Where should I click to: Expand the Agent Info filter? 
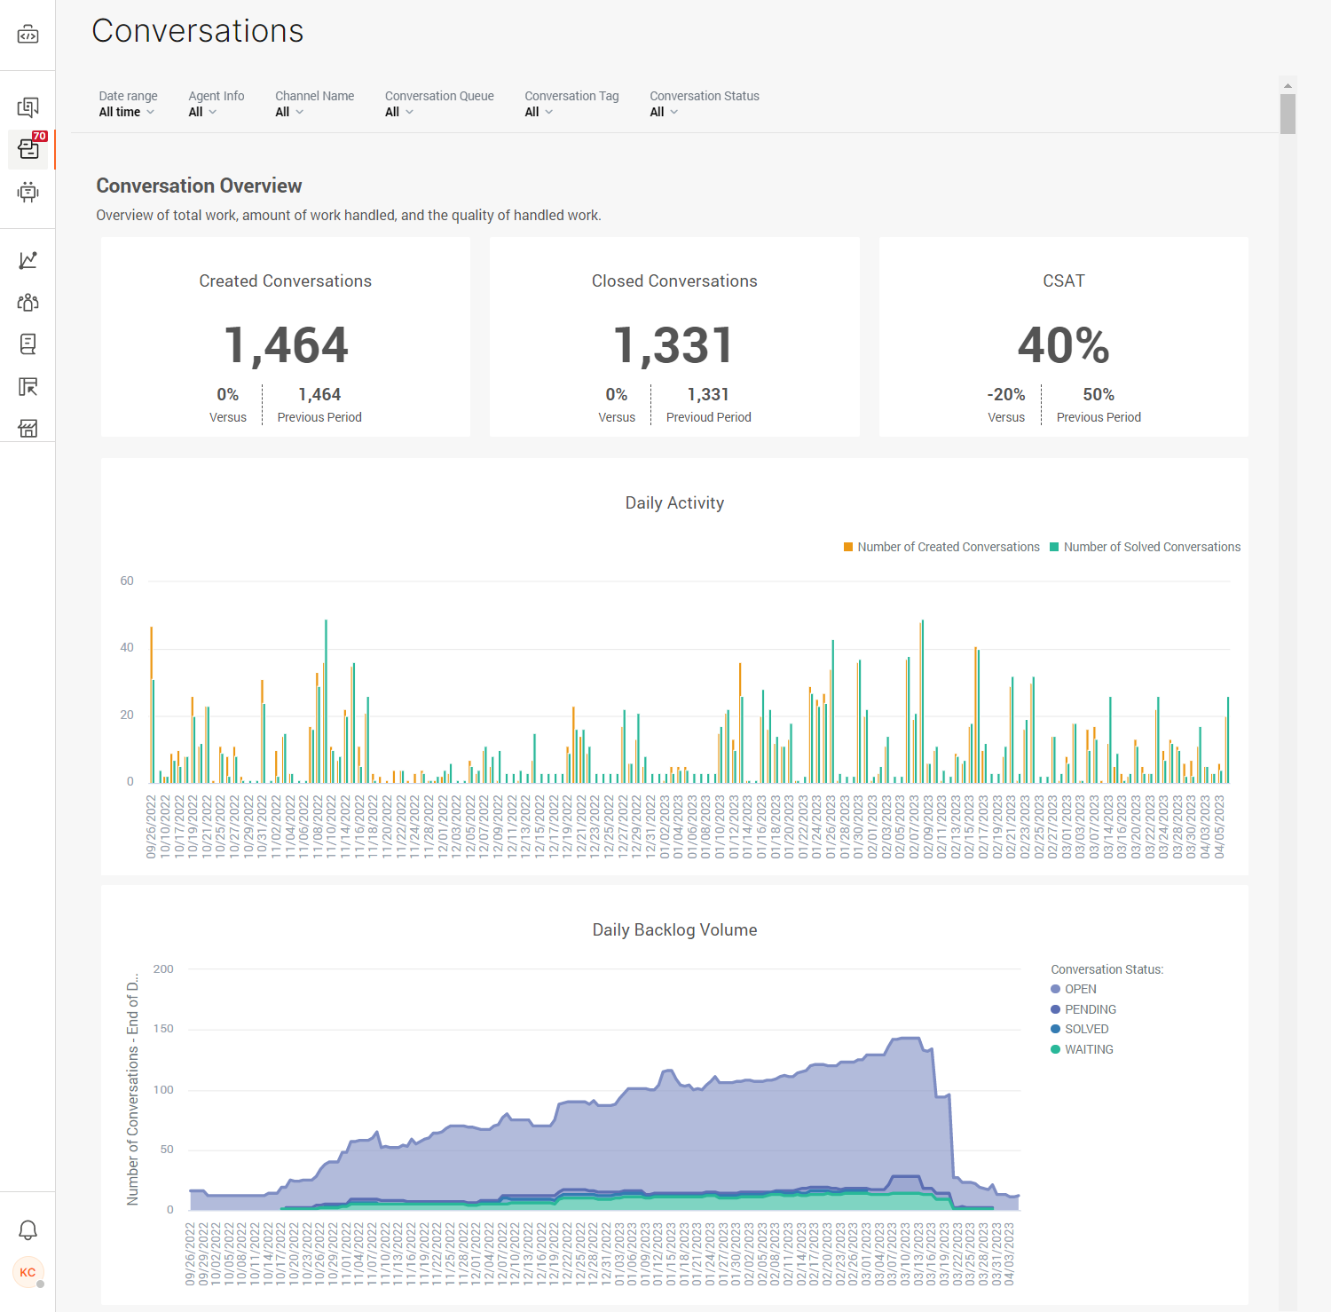(x=201, y=112)
